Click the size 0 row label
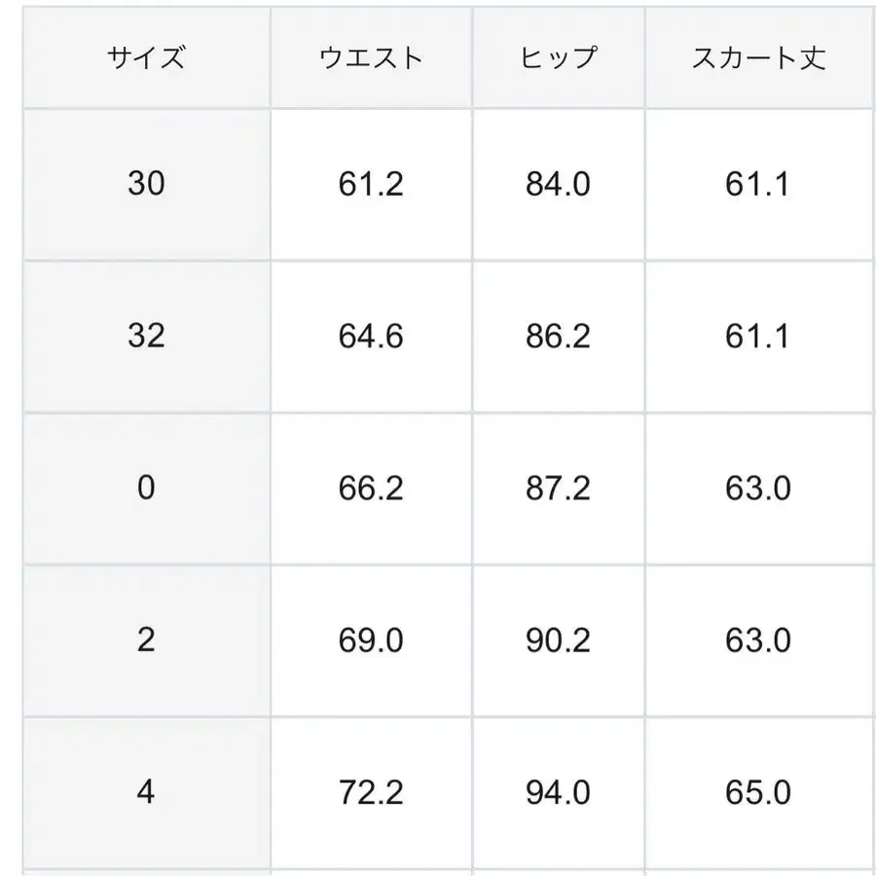Screen dimensions: 876x876 pos(146,488)
